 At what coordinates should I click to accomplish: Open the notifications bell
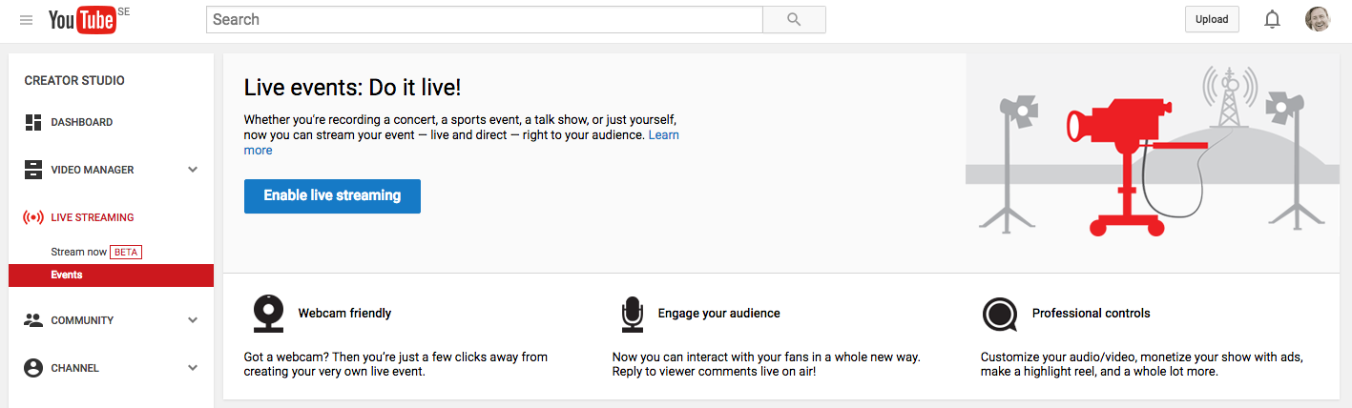point(1272,20)
